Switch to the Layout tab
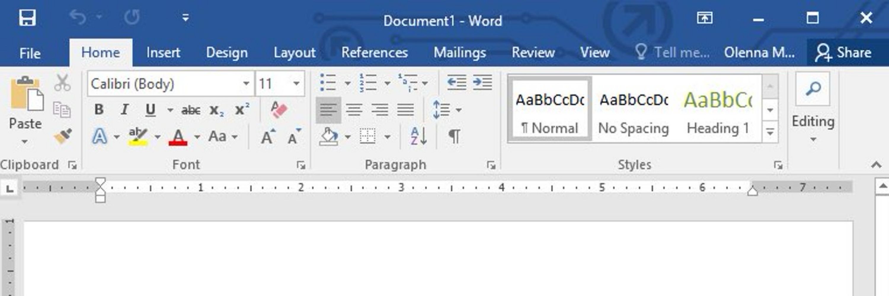889x296 pixels. (x=294, y=53)
